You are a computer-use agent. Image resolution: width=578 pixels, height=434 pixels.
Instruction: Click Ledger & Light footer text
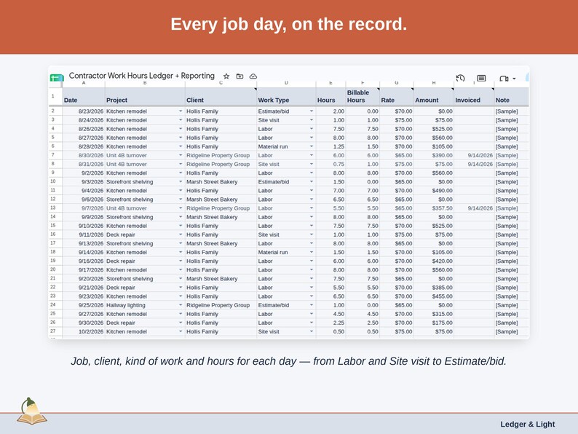pos(528,424)
